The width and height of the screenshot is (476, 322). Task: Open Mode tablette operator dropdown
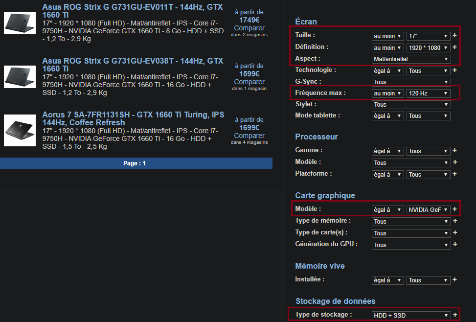click(x=387, y=116)
